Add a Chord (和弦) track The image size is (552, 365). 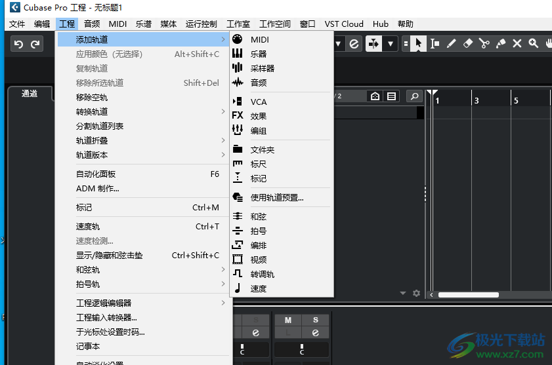click(x=282, y=216)
